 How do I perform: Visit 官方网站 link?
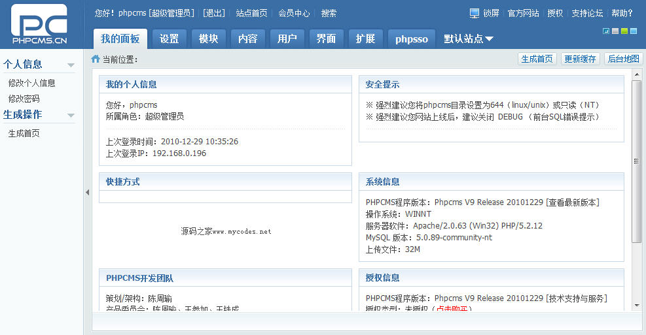pyautogui.click(x=523, y=13)
